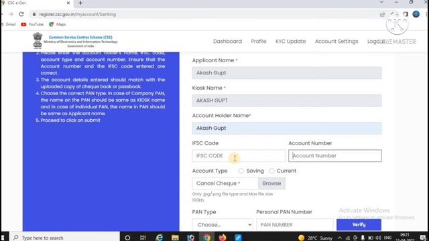This screenshot has width=429, height=241.
Task: Focus the IFSC CODE input
Action: pos(239,156)
